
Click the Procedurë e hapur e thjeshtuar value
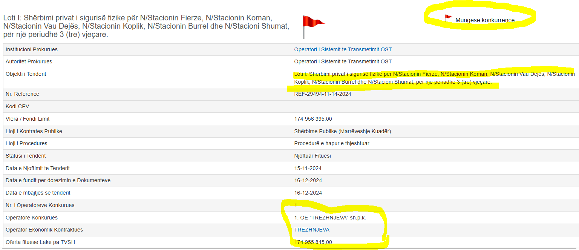click(332, 143)
